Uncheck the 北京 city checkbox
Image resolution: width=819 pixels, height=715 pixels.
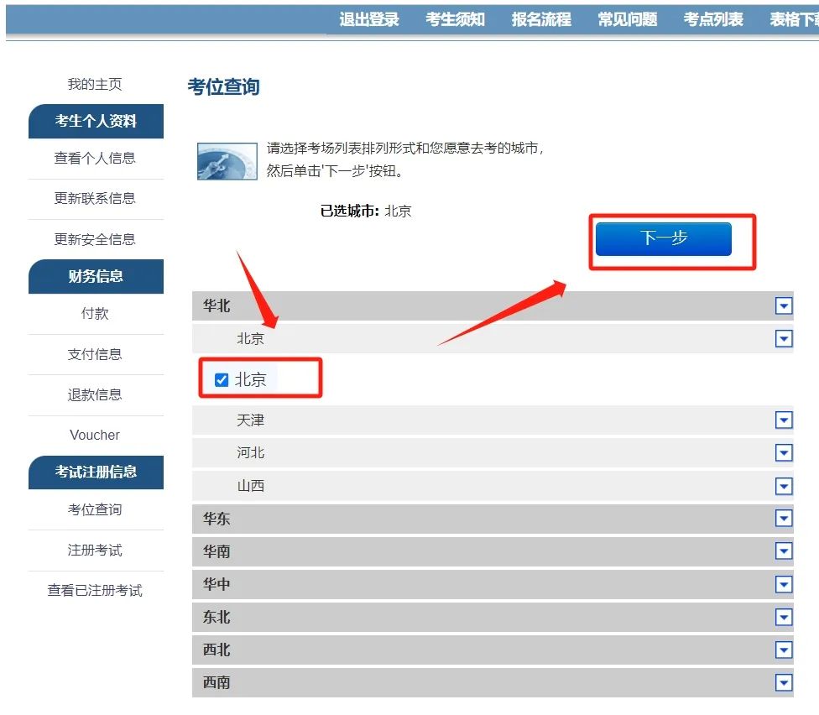tap(221, 379)
